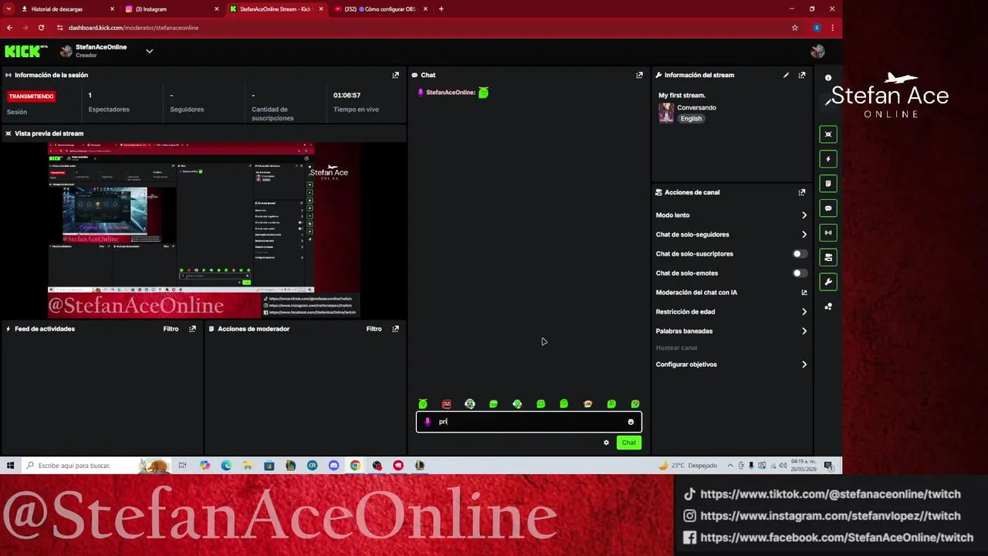Click the info circle icon in right sidebar
The width and height of the screenshot is (988, 556).
click(828, 78)
